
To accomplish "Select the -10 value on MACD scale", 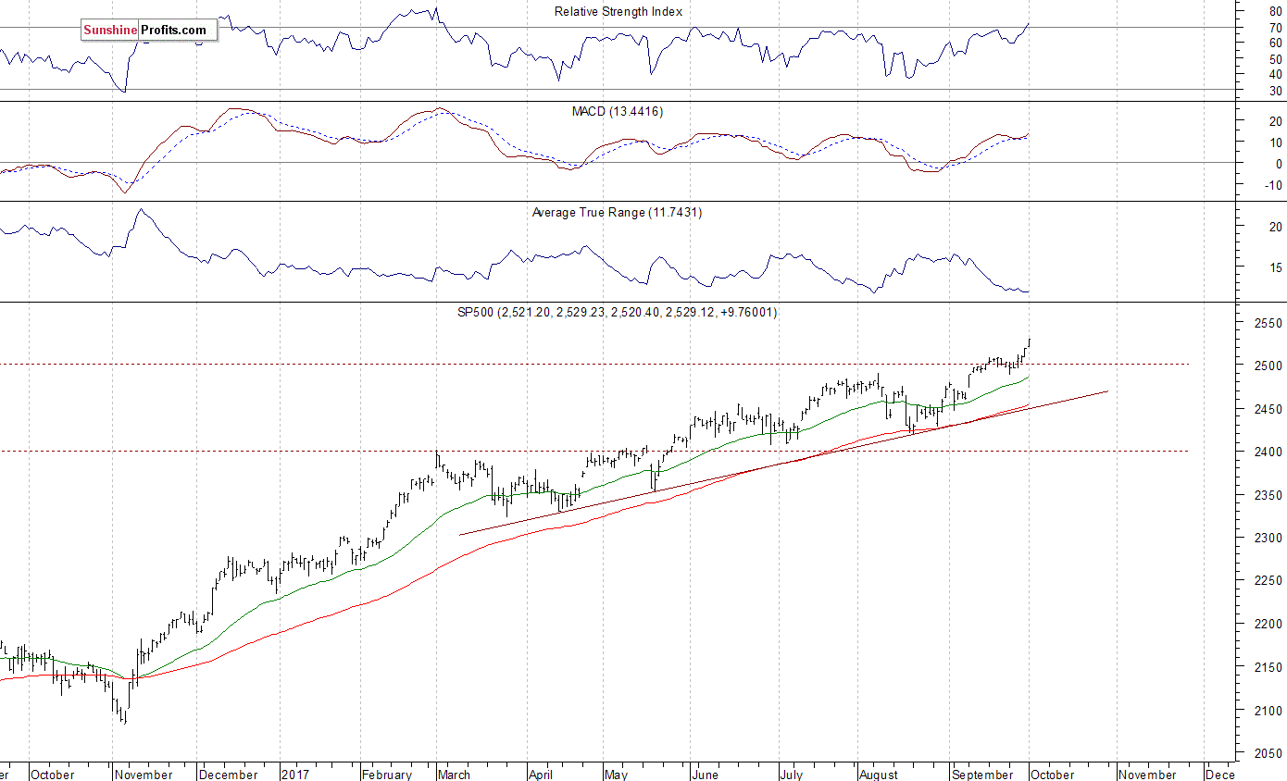I will pyautogui.click(x=1274, y=185).
